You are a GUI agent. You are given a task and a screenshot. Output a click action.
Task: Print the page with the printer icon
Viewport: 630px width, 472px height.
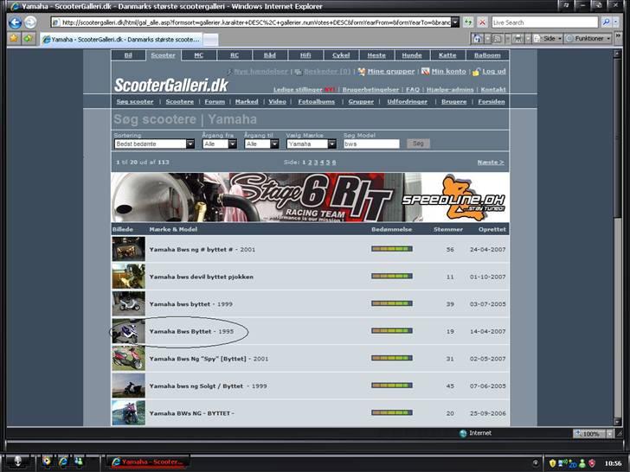click(517, 39)
